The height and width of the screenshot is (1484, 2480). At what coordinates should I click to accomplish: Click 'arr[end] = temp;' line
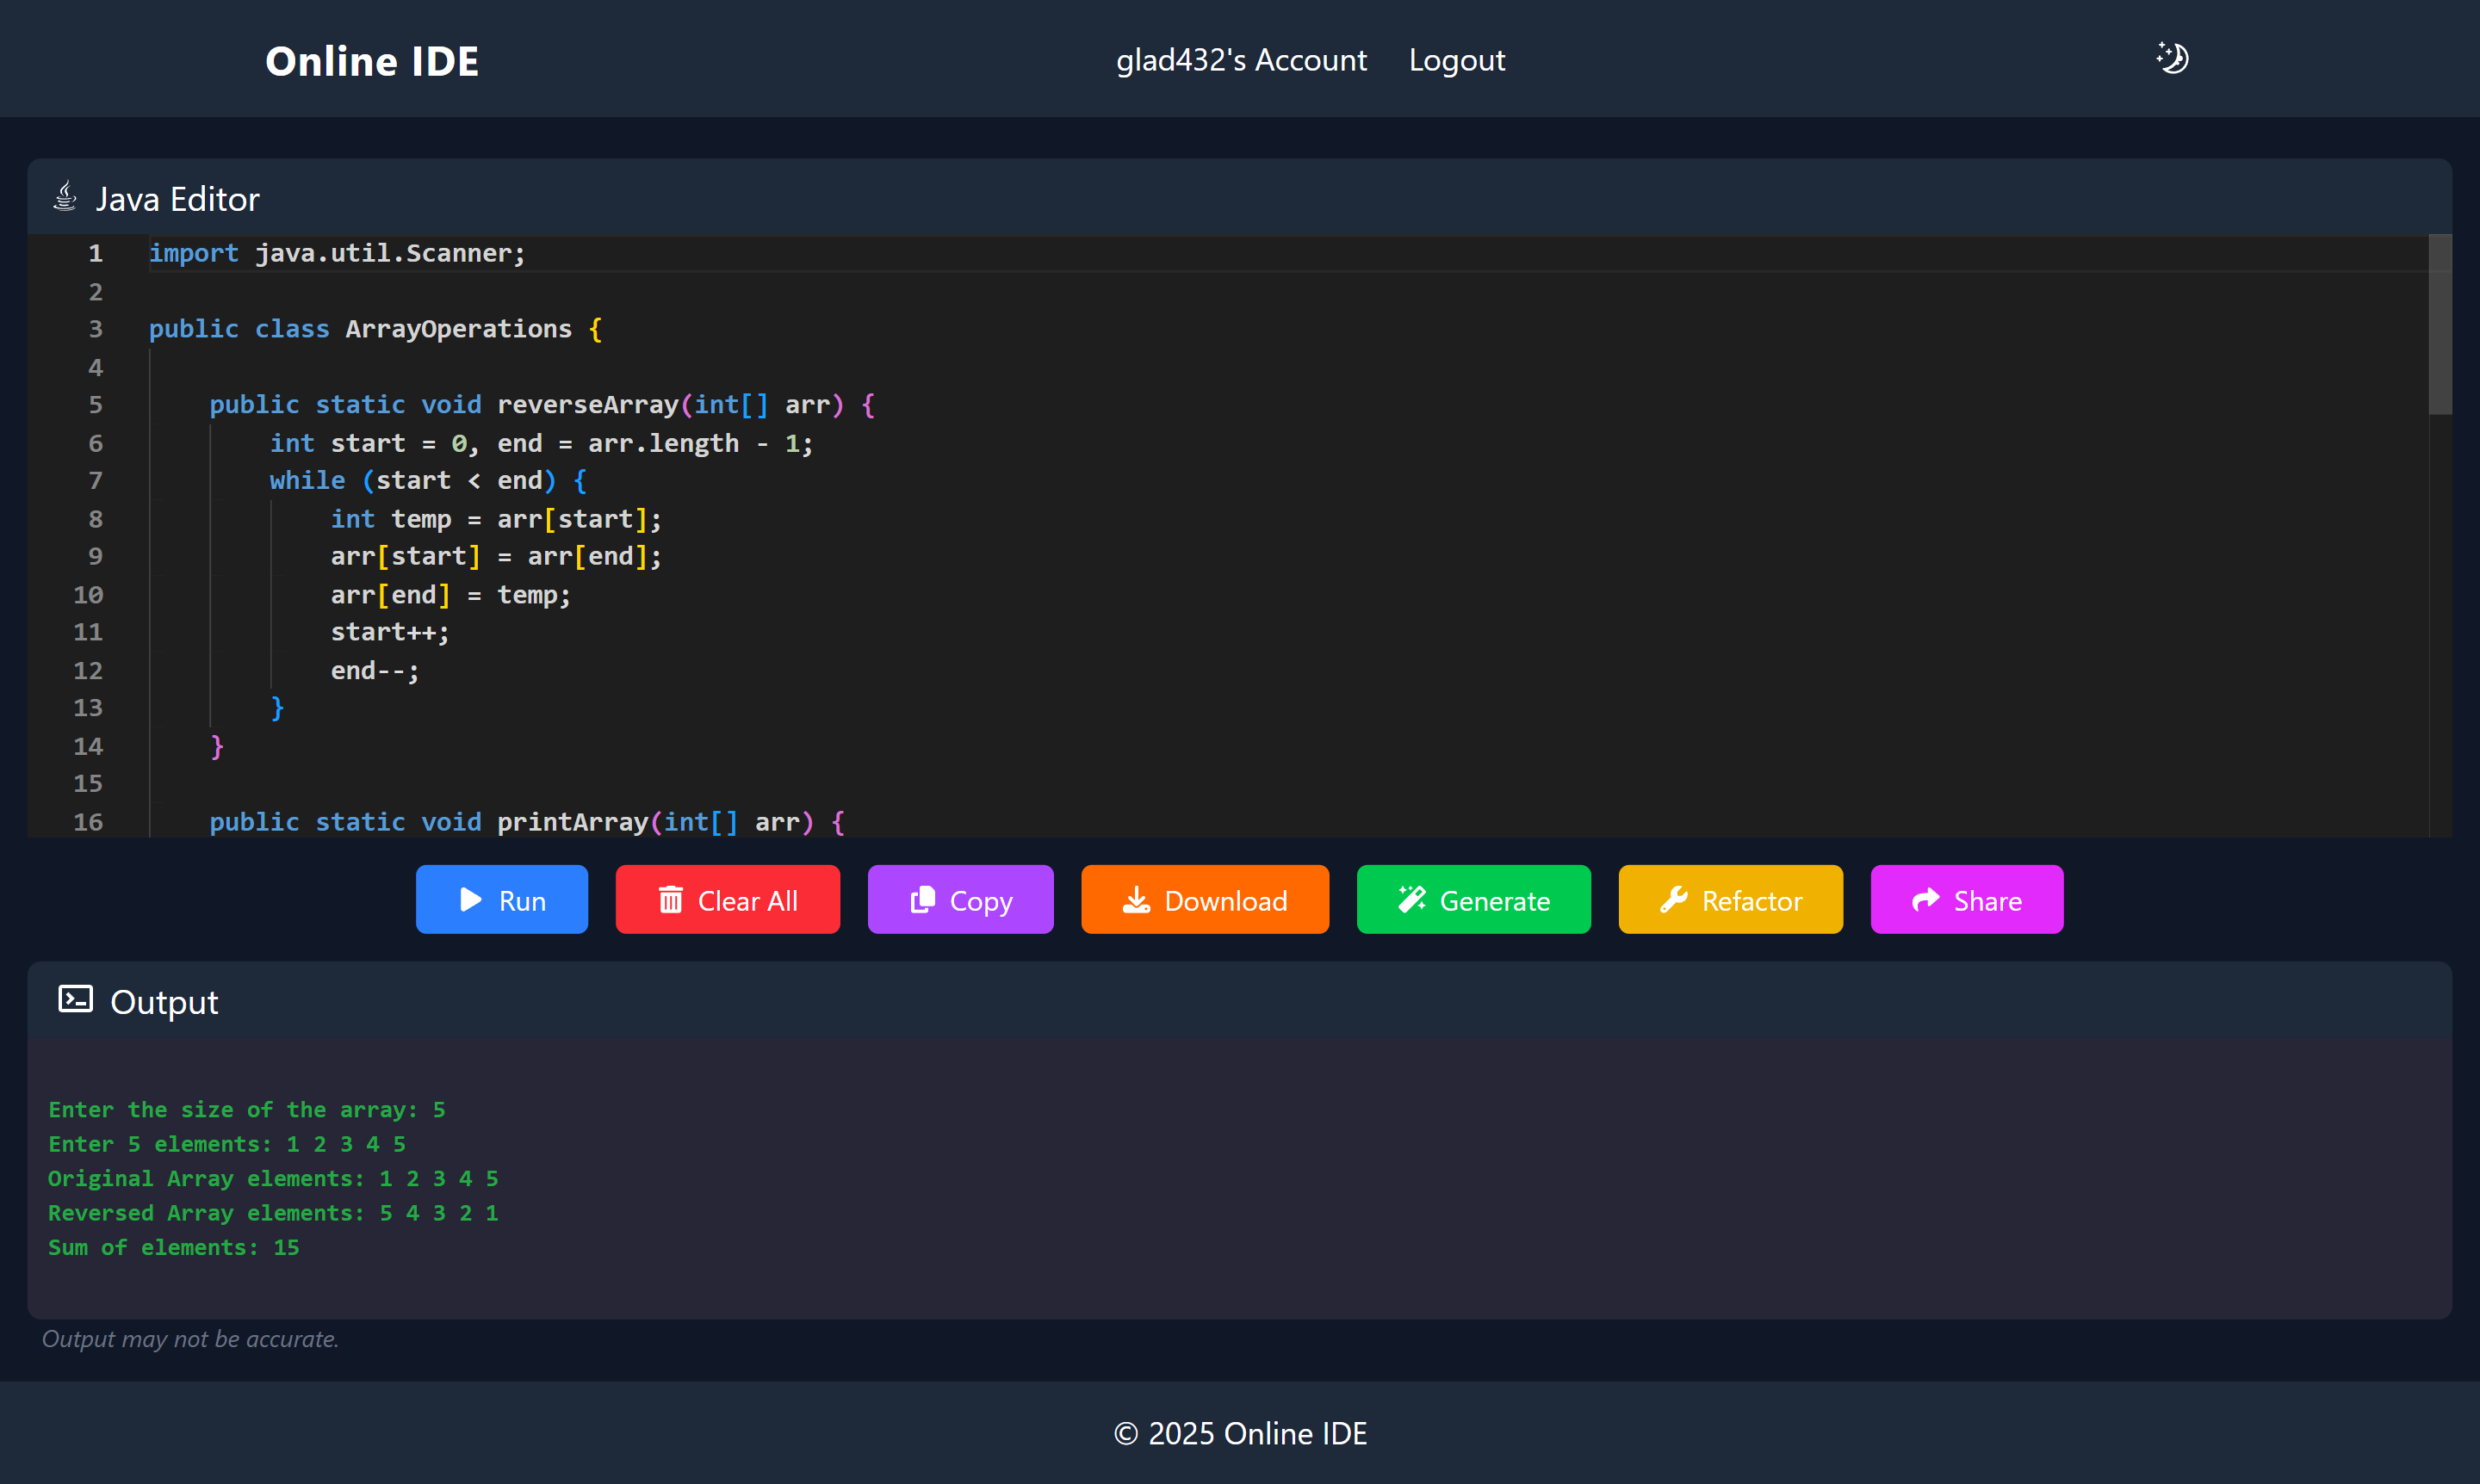point(450,595)
